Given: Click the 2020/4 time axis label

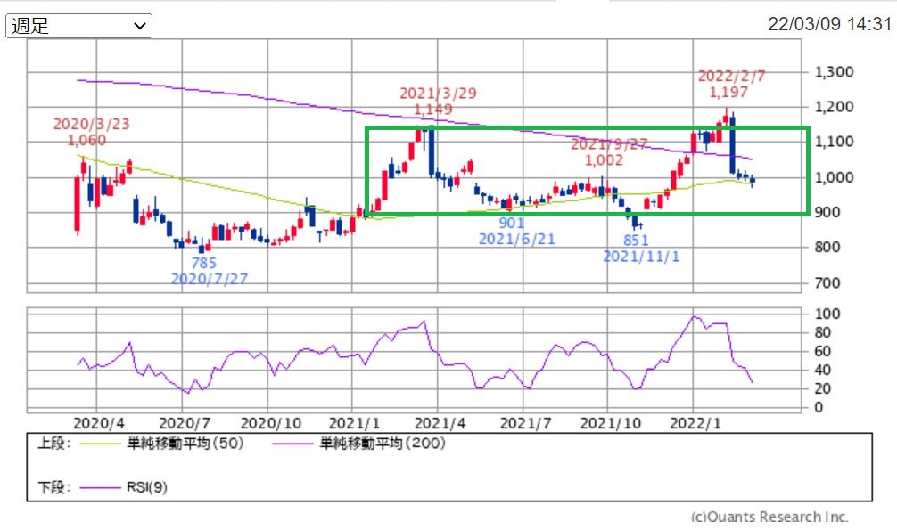Looking at the screenshot, I should click(99, 424).
